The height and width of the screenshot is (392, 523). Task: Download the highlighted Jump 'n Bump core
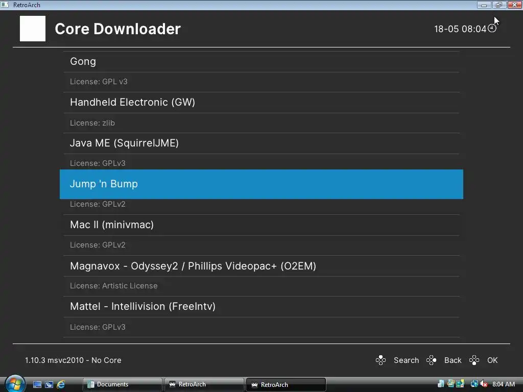[x=261, y=184]
